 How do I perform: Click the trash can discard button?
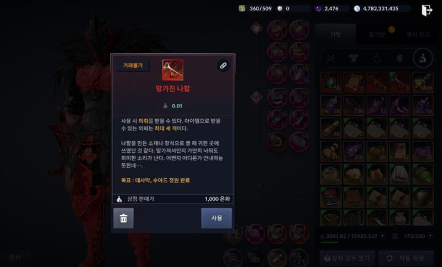click(123, 218)
